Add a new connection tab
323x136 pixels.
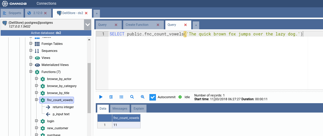[x=97, y=14]
